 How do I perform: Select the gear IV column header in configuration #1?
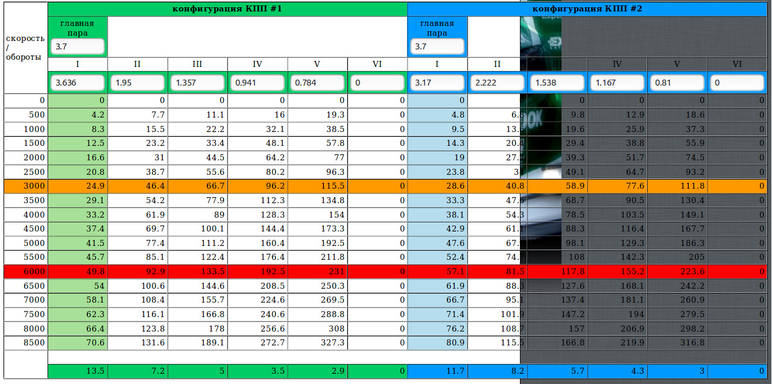click(258, 64)
